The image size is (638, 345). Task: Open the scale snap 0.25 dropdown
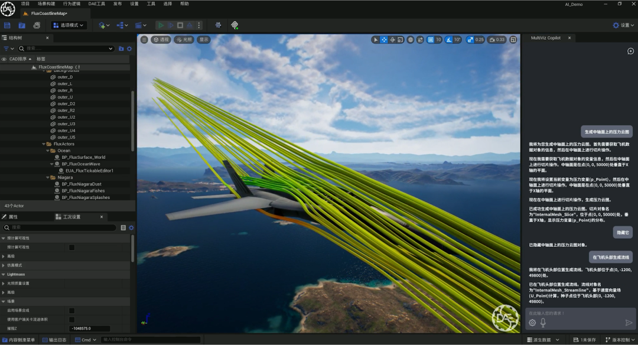point(479,40)
